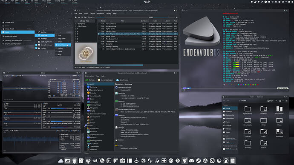Select Downloads in Dolphin Places sidebar
294x165 pixels.
pyautogui.click(x=230, y=118)
